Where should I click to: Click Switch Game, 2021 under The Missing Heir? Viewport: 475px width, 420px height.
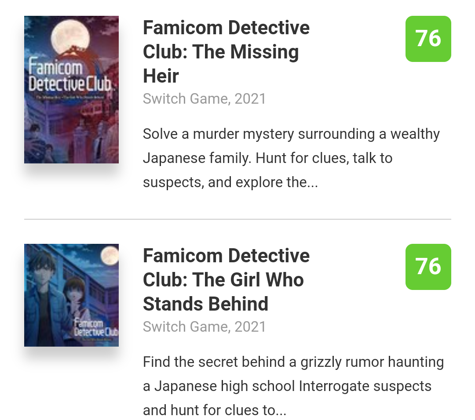click(205, 98)
